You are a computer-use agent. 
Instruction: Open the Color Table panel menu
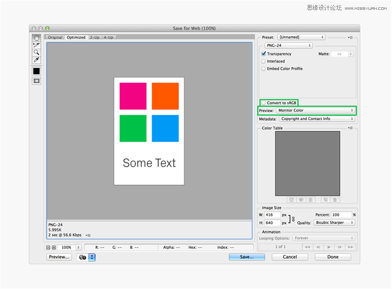click(350, 128)
